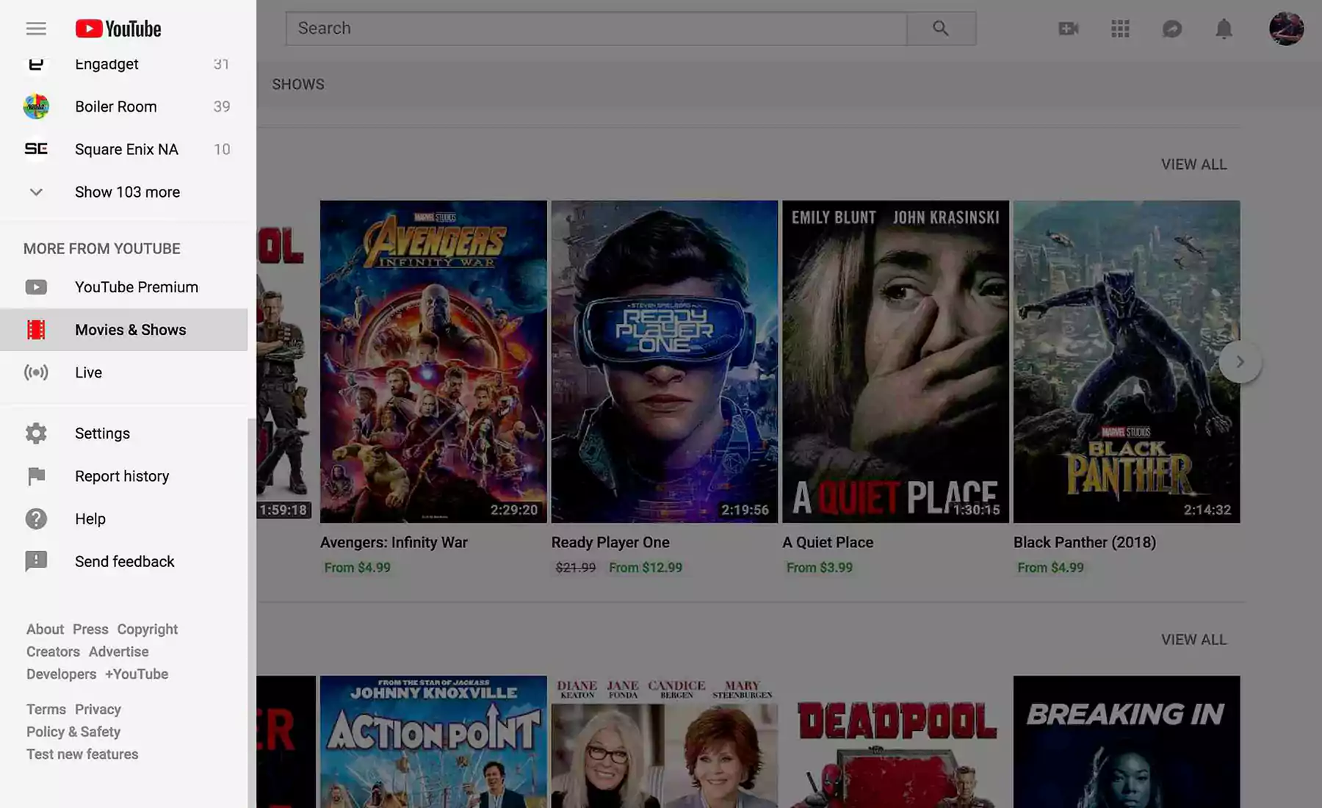Open the messages chat bubble icon
Image resolution: width=1322 pixels, height=808 pixels.
(x=1172, y=29)
